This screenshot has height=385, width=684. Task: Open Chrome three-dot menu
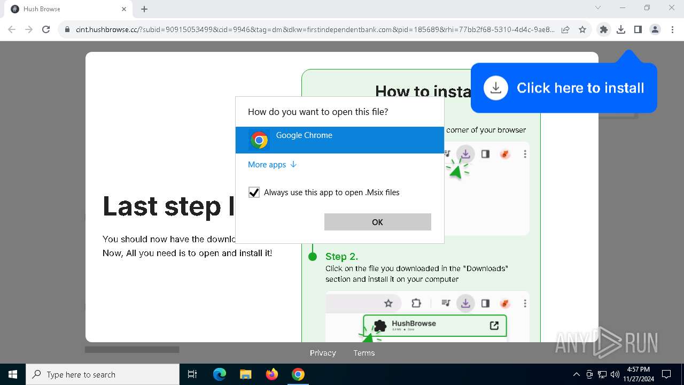point(672,30)
